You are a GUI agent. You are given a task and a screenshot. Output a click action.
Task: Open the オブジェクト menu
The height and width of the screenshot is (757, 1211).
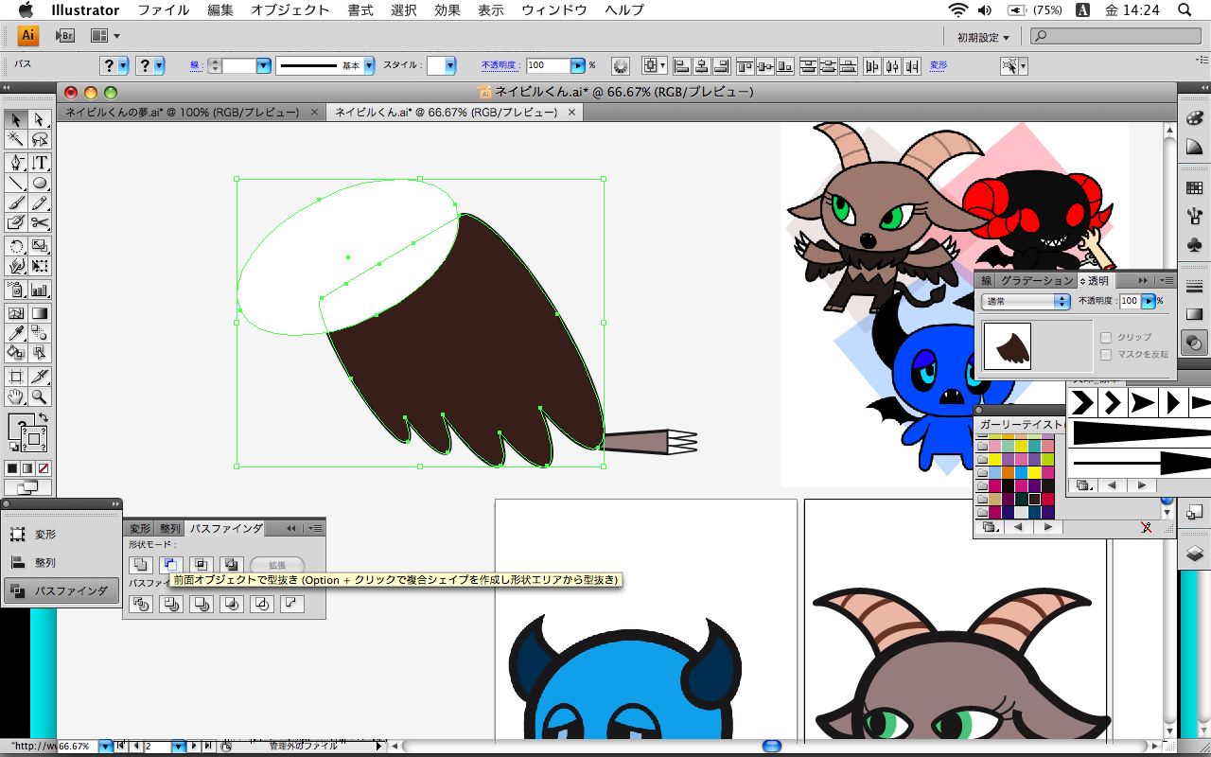[x=290, y=10]
